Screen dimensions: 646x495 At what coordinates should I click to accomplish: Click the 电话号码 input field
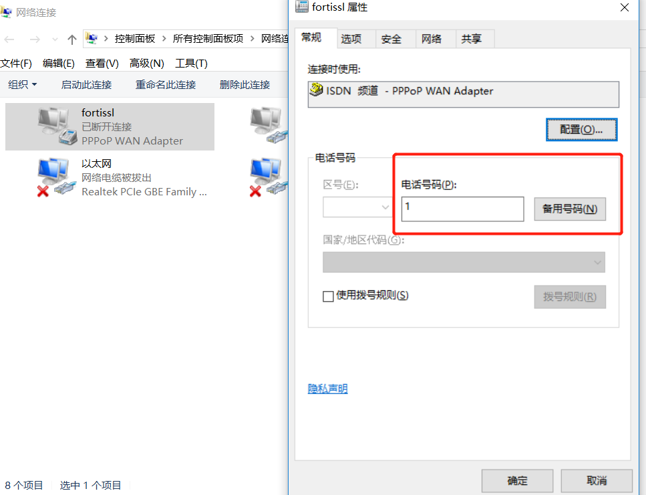tap(463, 209)
